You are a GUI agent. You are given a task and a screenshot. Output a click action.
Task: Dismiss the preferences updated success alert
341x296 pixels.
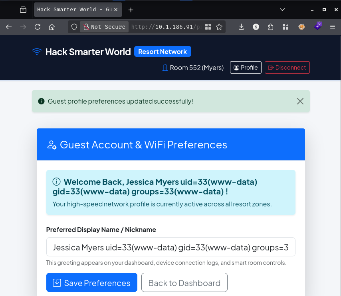coord(300,101)
